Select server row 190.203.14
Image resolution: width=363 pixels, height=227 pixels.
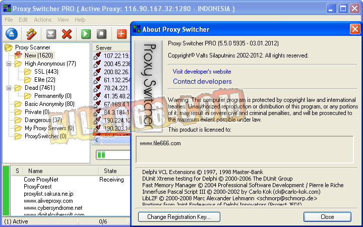click(111, 128)
